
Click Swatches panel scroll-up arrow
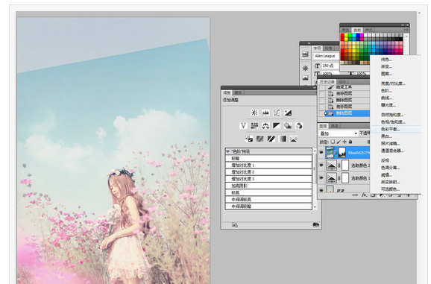point(406,37)
